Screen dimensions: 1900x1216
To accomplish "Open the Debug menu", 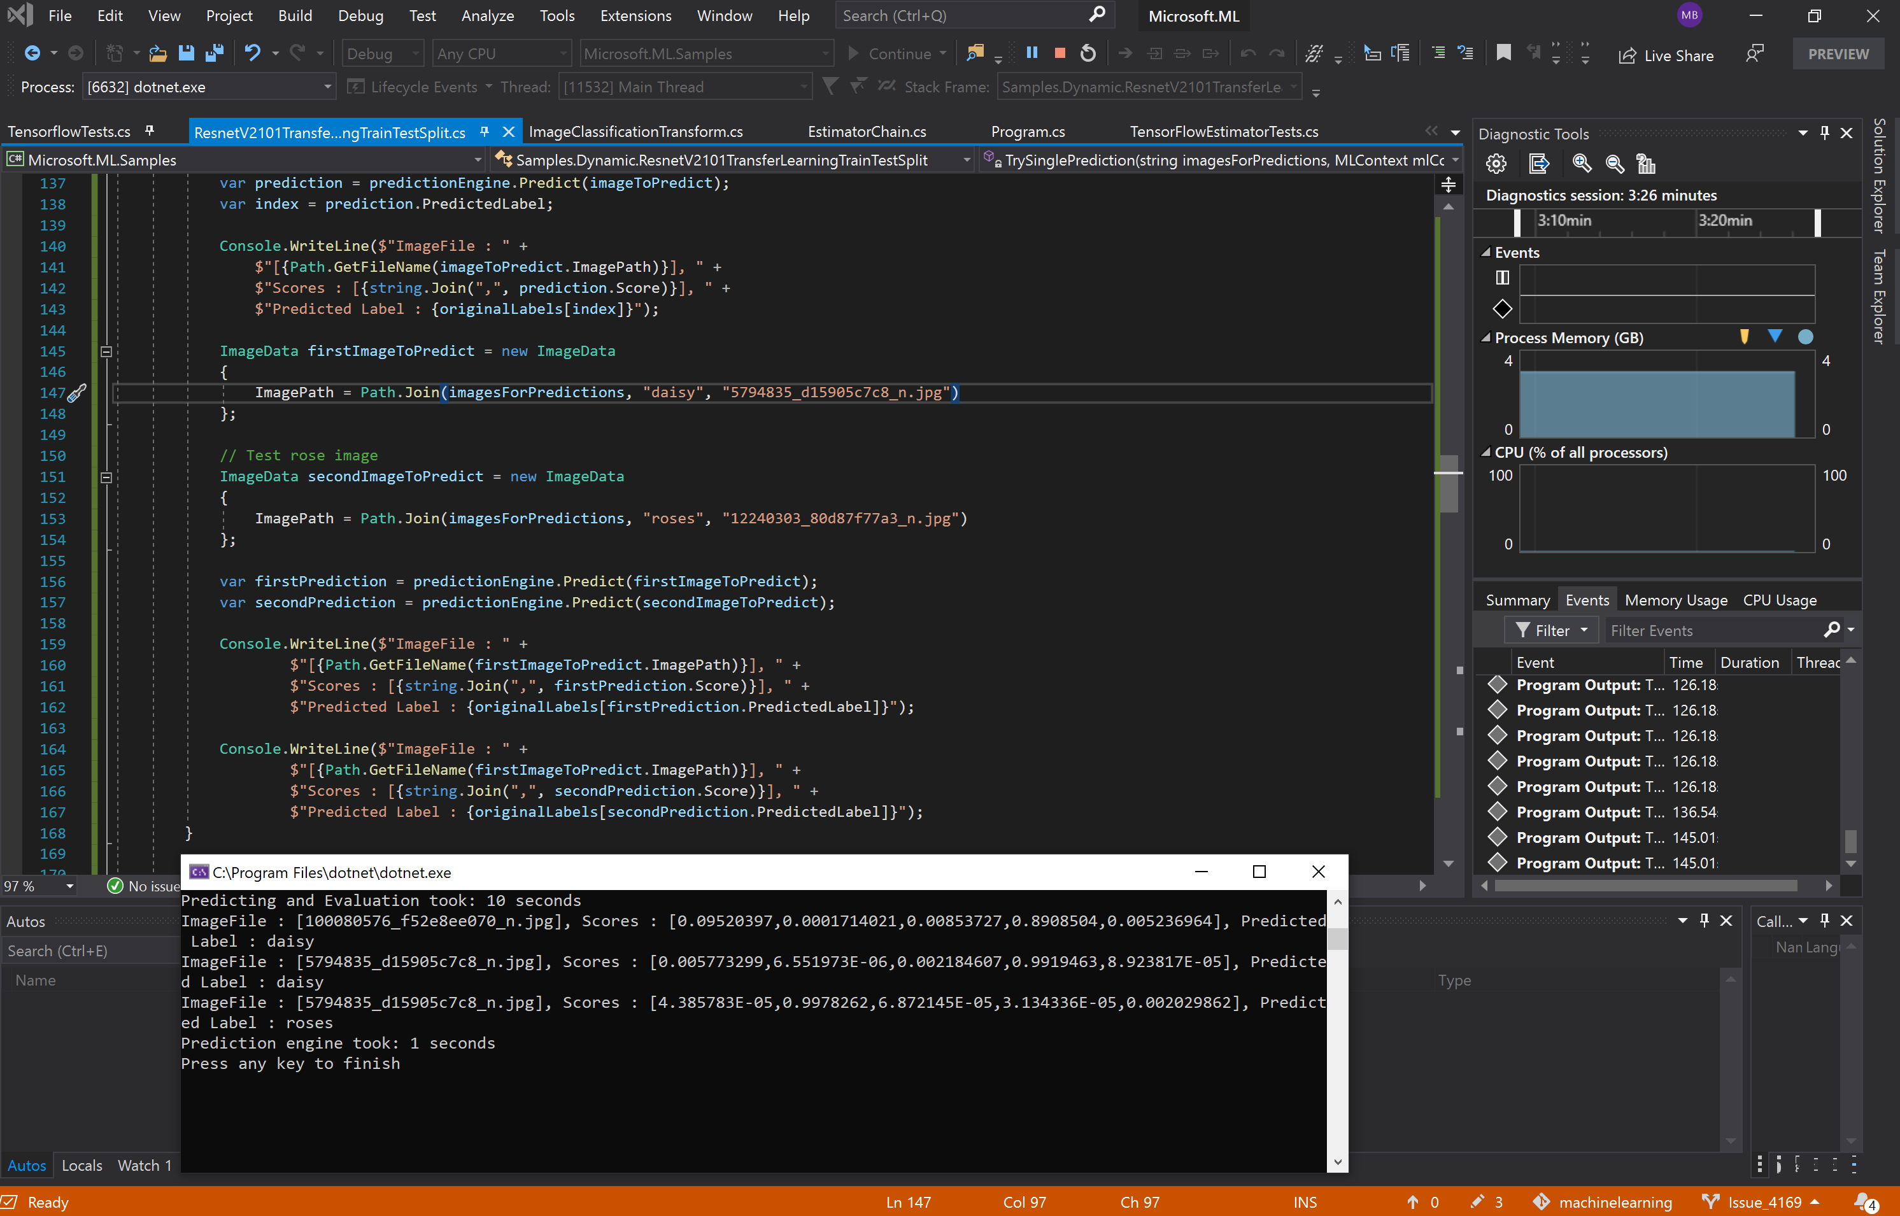I will (x=360, y=16).
